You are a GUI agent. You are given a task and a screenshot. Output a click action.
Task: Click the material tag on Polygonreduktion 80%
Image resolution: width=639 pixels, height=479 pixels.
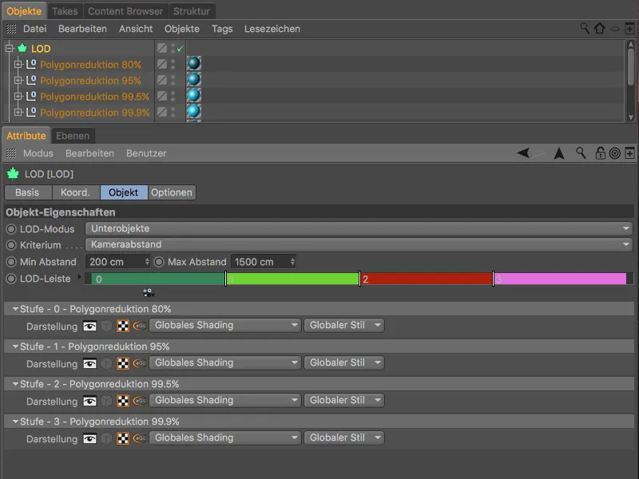pos(193,63)
